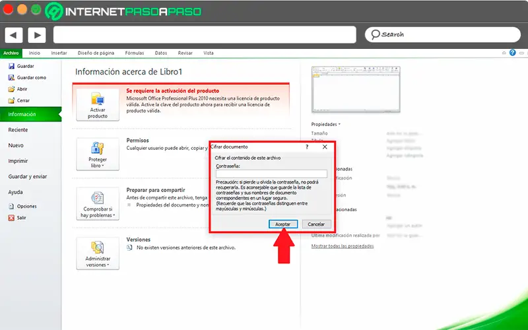Click the Versiones document icon
The width and height of the screenshot is (528, 330).
click(129, 247)
